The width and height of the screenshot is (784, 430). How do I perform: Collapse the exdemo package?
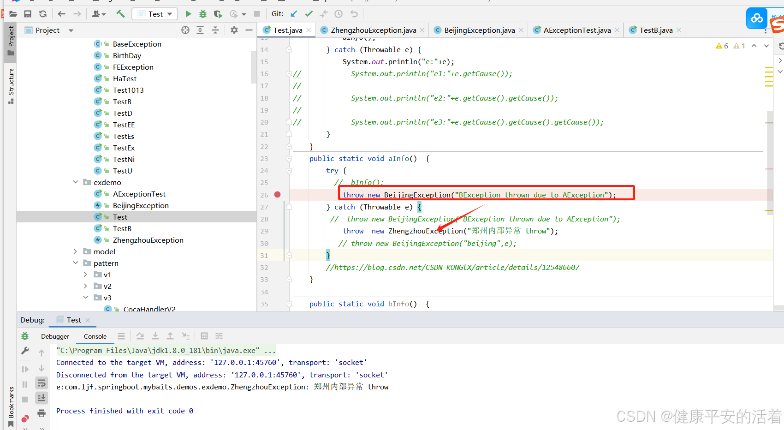point(76,182)
